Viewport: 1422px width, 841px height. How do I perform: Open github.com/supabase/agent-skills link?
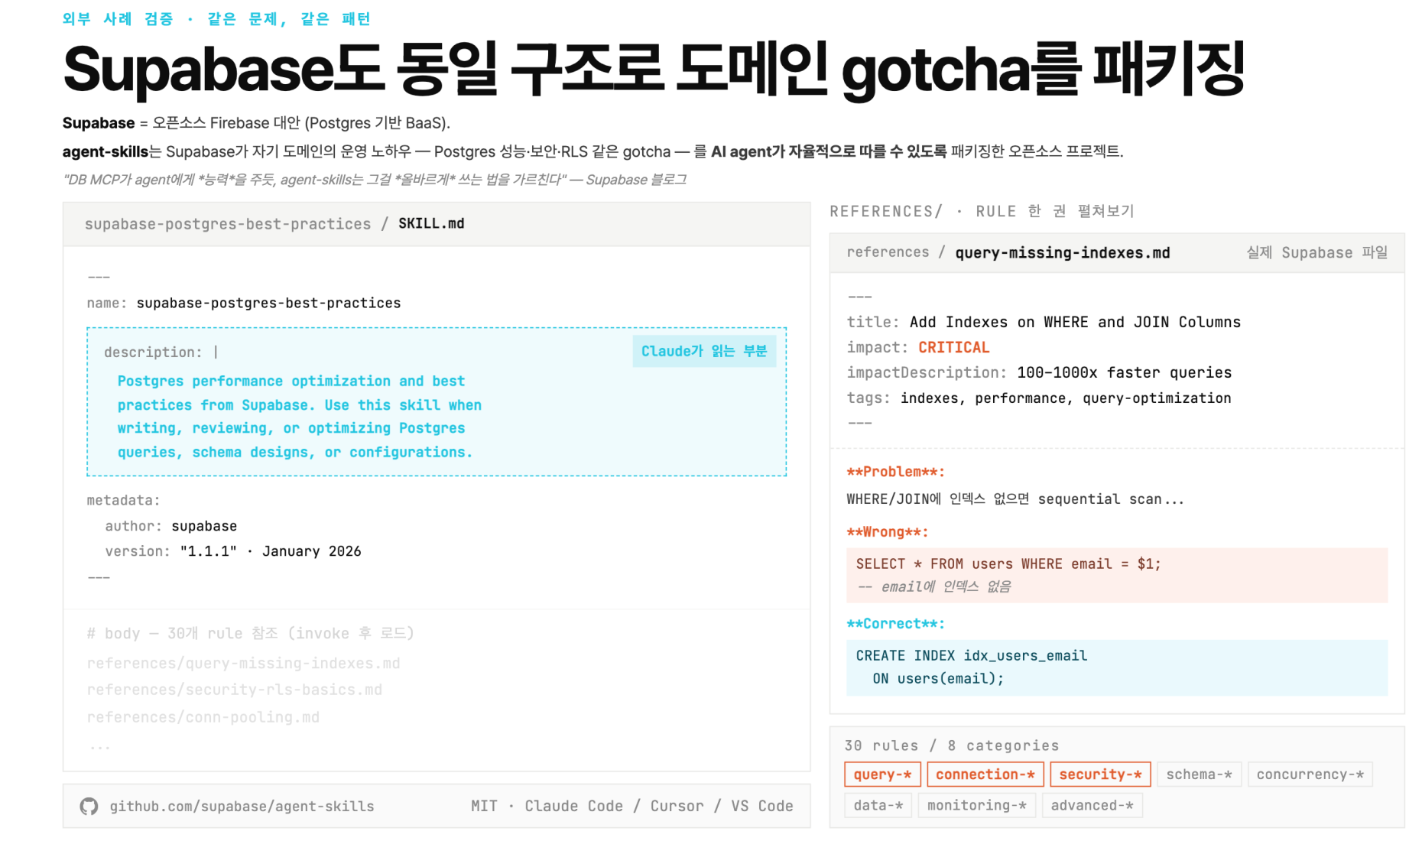coord(242,806)
